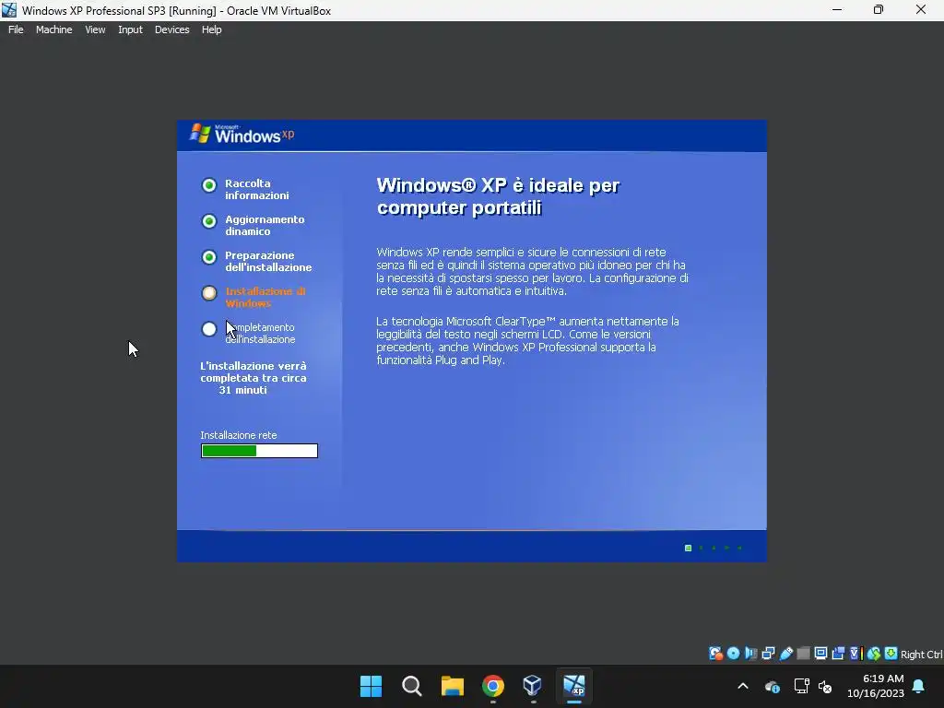Select the Preparazione dell'installazione step indicator

pyautogui.click(x=209, y=258)
